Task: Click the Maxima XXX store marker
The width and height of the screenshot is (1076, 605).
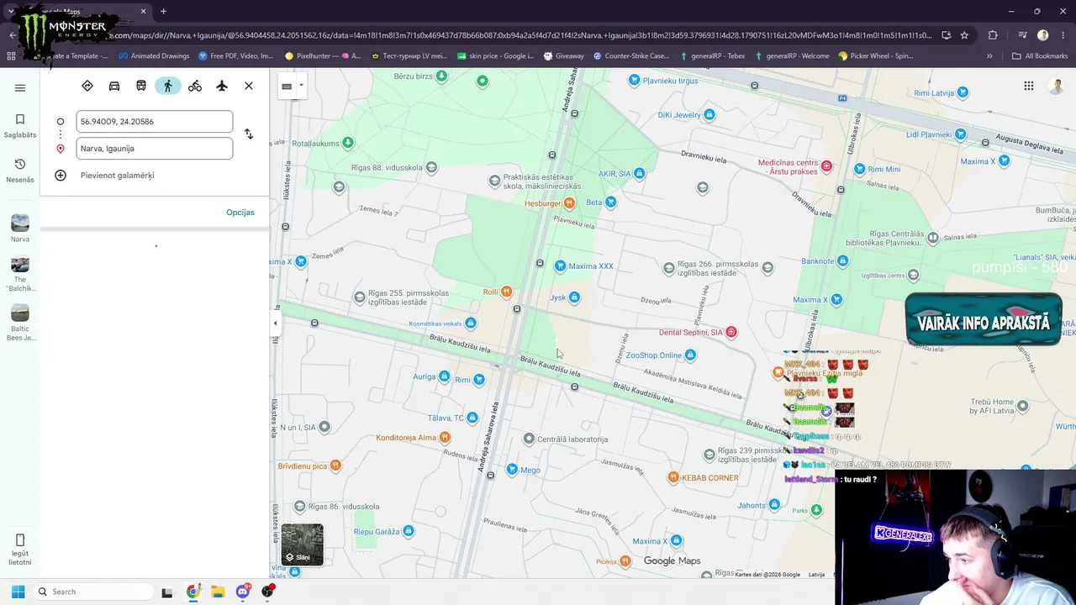Action: pyautogui.click(x=561, y=266)
